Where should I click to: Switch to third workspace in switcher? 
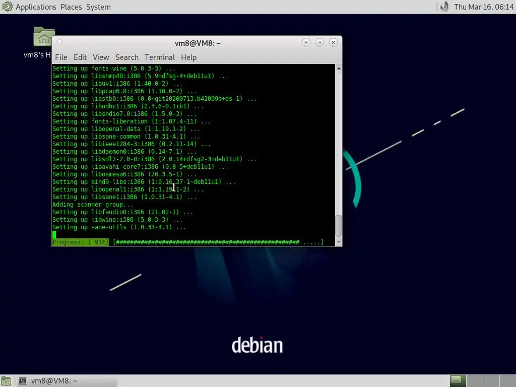(x=491, y=381)
